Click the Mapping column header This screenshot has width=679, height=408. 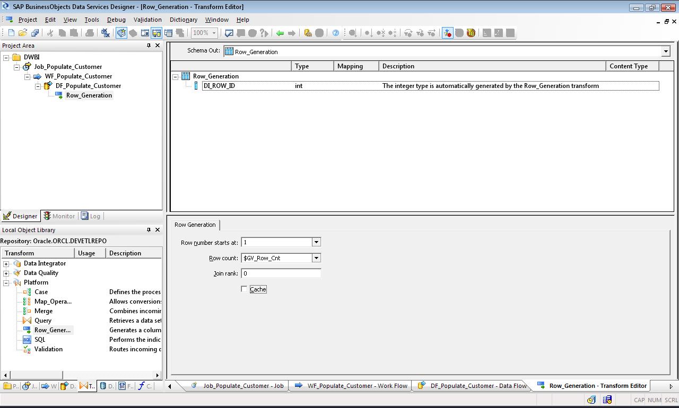(x=356, y=66)
